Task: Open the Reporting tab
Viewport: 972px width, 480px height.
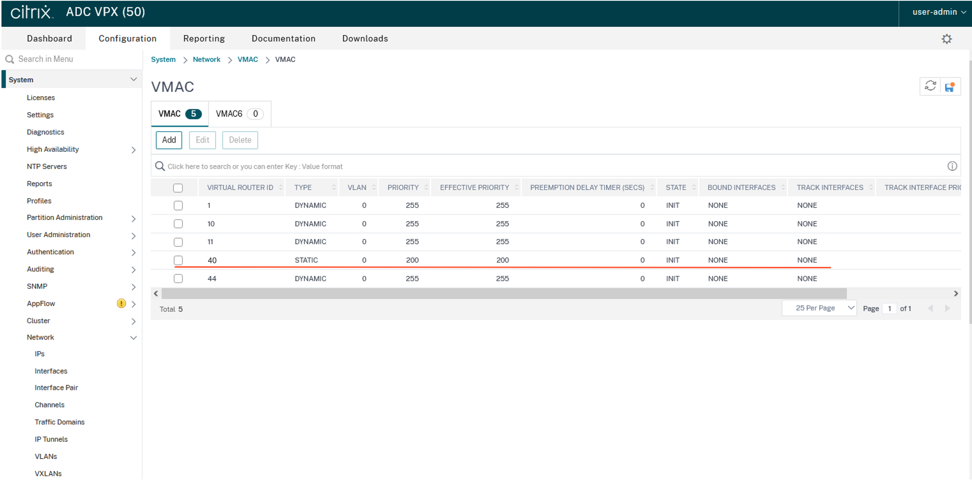Action: point(204,38)
